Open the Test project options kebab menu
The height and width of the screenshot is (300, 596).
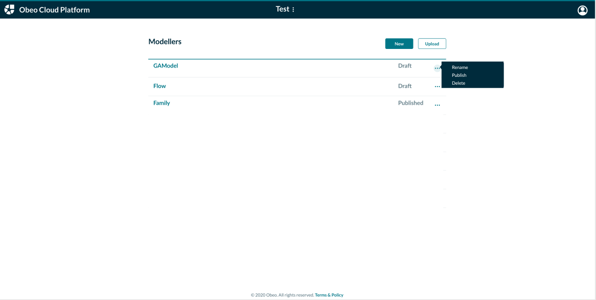[x=292, y=9]
